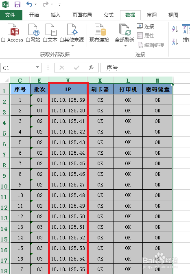Image resolution: width=190 pixels, height=274 pixels.
Task: Undo the last action
Action: click(x=29, y=4)
